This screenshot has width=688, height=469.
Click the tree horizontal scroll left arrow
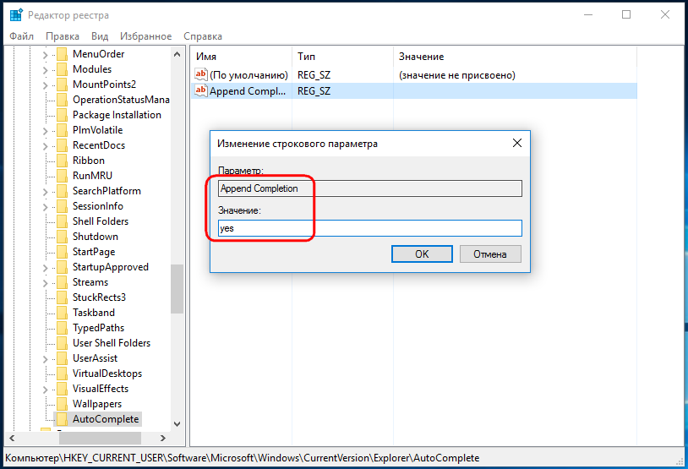pos(13,438)
